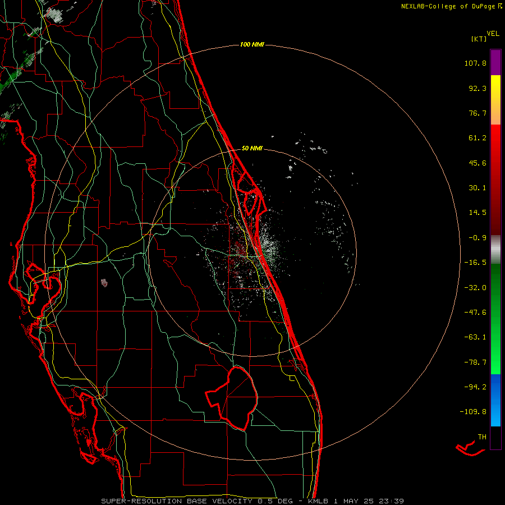Select the 76.7 scale value
The image size is (505, 505).
coord(478,113)
